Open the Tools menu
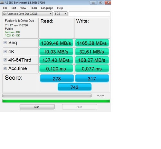Image resolution: width=161 pixels, height=149 pixels. click(33, 8)
